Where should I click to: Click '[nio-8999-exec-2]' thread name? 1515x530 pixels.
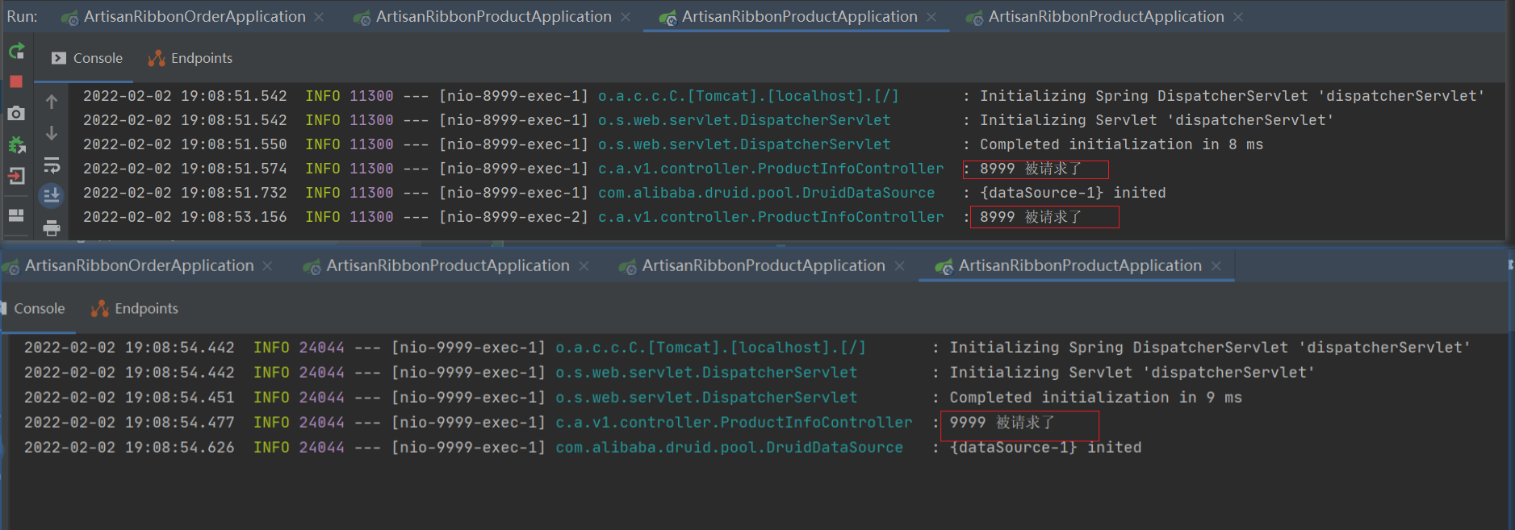[x=513, y=217]
